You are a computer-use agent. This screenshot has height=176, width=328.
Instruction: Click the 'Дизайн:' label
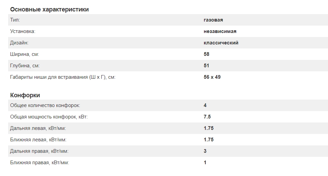pyautogui.click(x=19, y=43)
